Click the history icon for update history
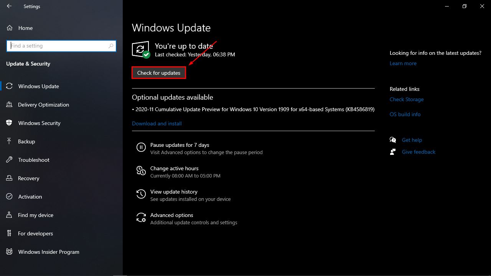This screenshot has width=491, height=276. [x=141, y=194]
